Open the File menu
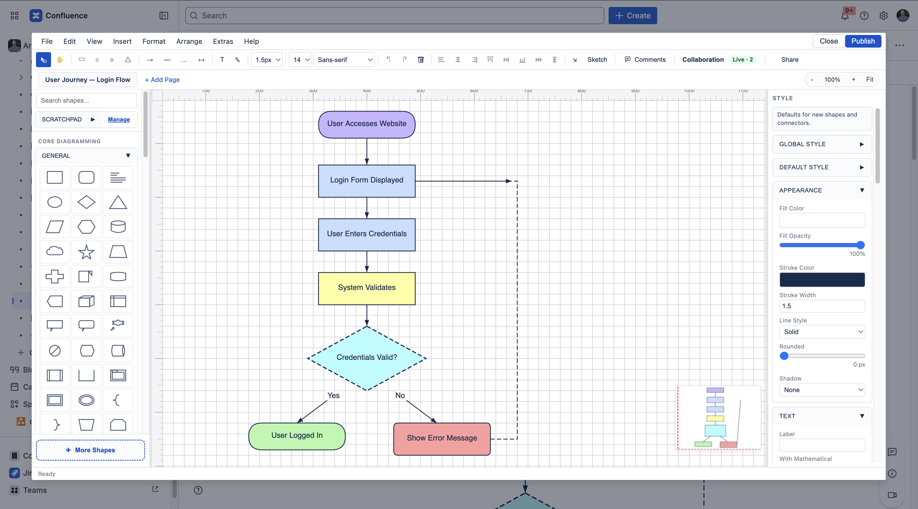 47,41
